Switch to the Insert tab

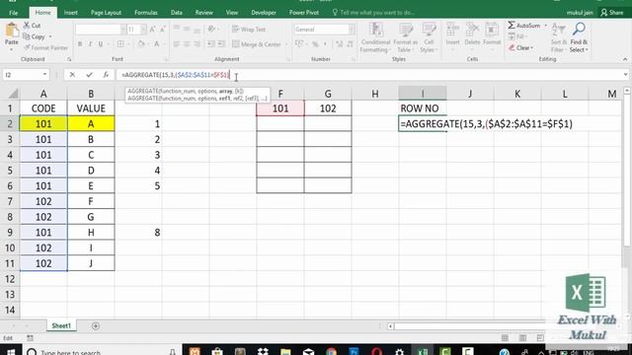coord(70,13)
